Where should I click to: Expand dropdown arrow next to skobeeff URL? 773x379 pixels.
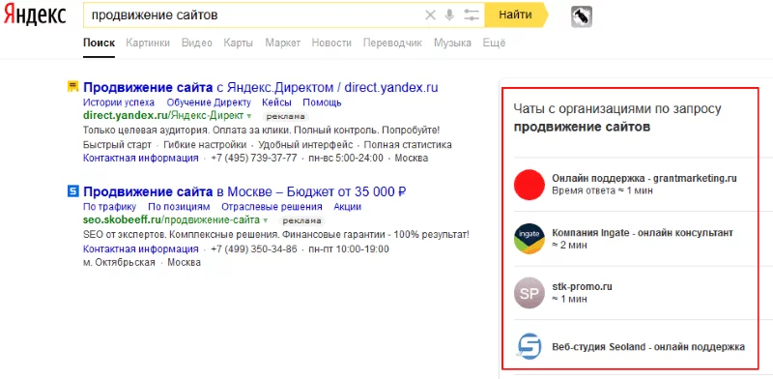pyautogui.click(x=266, y=220)
